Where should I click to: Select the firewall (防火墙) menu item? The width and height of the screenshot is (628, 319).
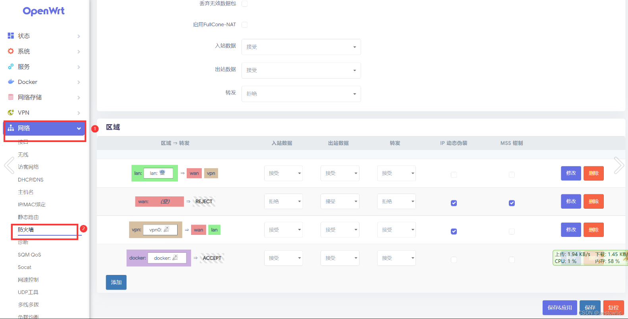coord(26,229)
